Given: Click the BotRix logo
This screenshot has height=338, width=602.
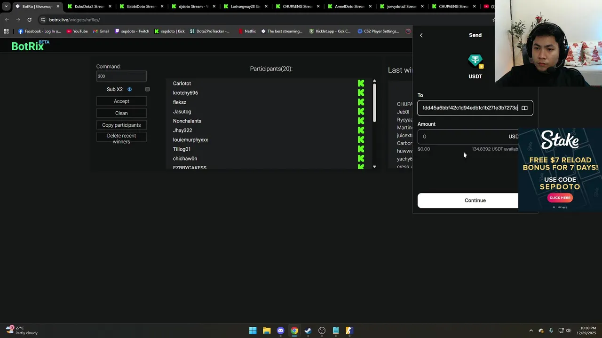Looking at the screenshot, I should [30, 46].
